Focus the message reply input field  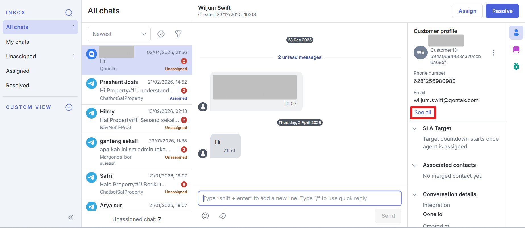(300, 198)
